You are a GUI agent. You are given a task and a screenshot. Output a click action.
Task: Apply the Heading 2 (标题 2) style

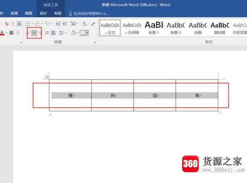[x=176, y=28]
